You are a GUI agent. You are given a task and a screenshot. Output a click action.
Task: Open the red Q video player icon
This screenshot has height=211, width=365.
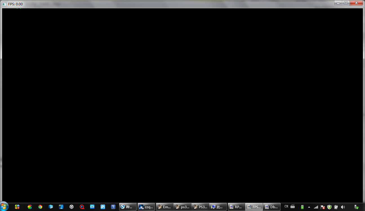pos(82,207)
